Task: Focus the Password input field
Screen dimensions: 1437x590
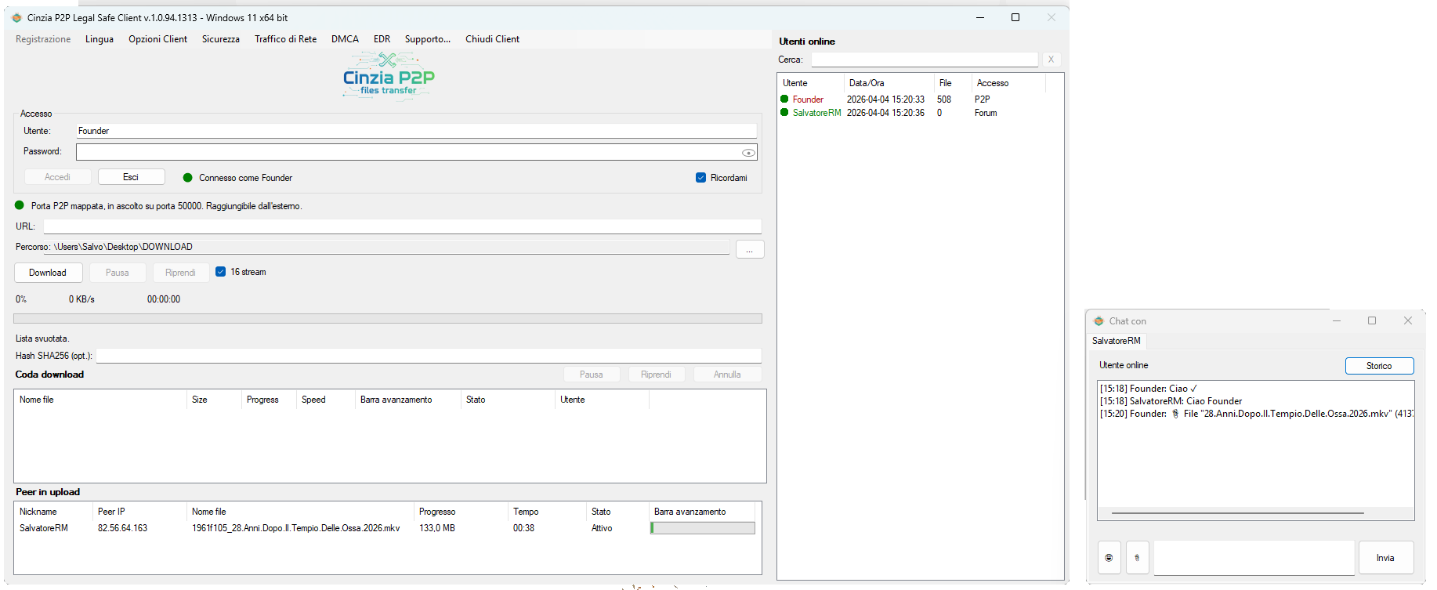Action: [416, 152]
